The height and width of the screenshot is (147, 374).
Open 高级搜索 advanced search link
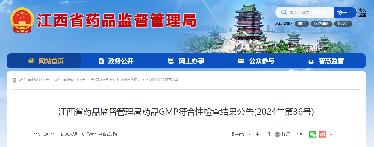[x=362, y=13]
